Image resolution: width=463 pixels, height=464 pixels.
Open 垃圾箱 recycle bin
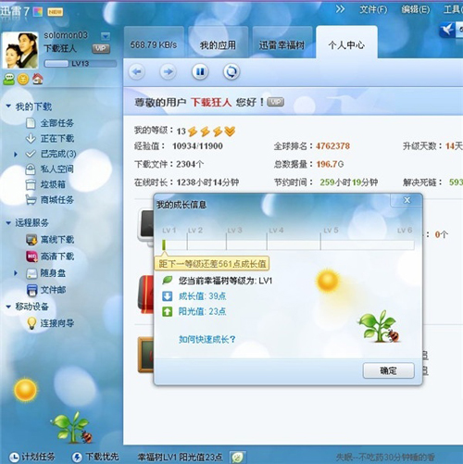(x=53, y=184)
